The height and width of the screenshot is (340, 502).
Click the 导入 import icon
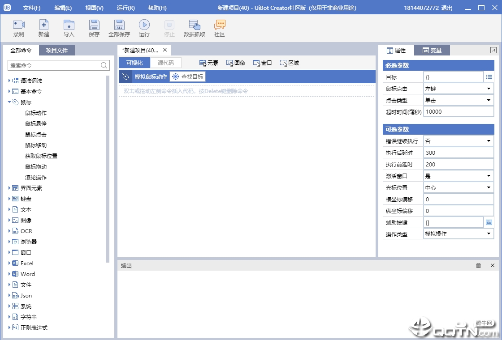pyautogui.click(x=69, y=25)
